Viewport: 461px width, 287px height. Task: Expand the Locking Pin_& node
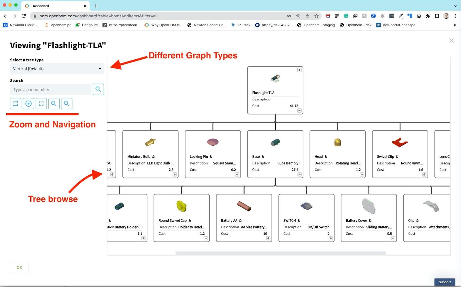click(237, 175)
